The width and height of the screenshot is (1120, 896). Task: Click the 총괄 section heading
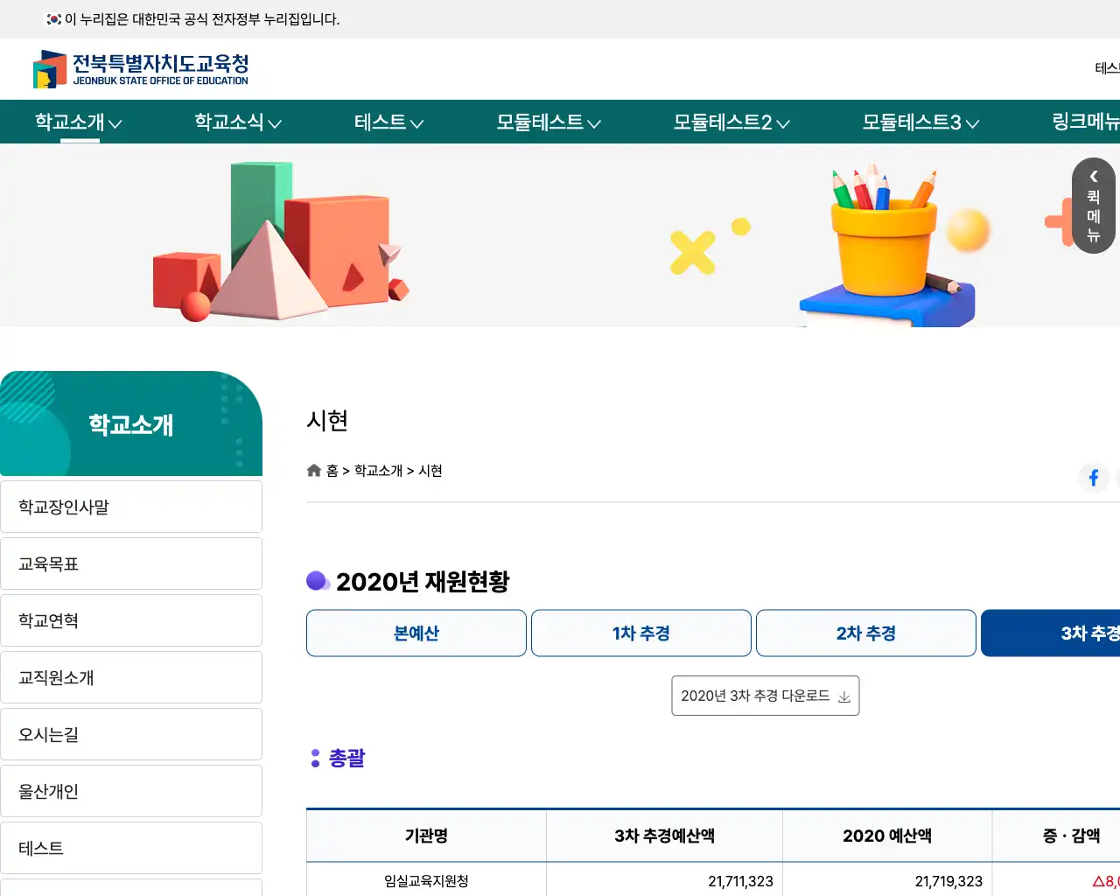pyautogui.click(x=346, y=758)
